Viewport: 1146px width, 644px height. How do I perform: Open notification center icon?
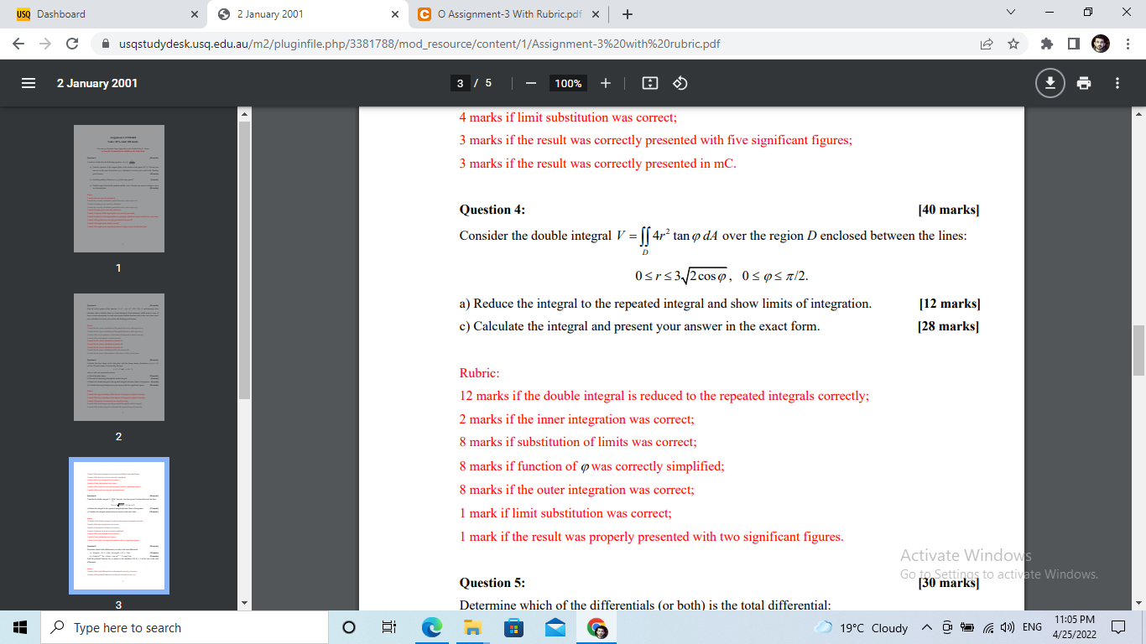1118,627
